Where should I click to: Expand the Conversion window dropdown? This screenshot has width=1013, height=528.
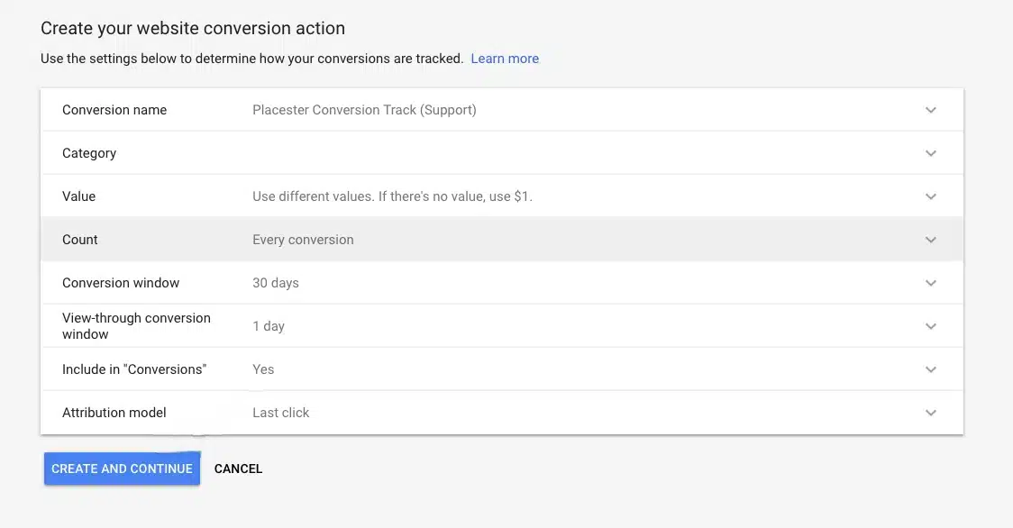[931, 282]
